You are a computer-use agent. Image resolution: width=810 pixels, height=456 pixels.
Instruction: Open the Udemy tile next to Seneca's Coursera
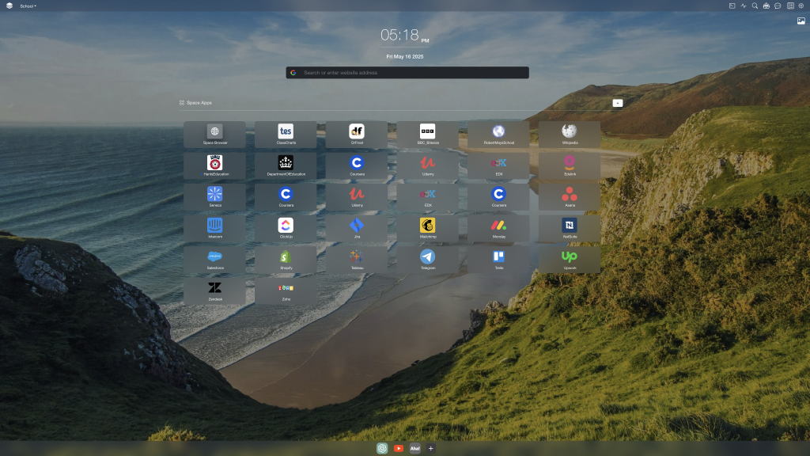tap(357, 197)
